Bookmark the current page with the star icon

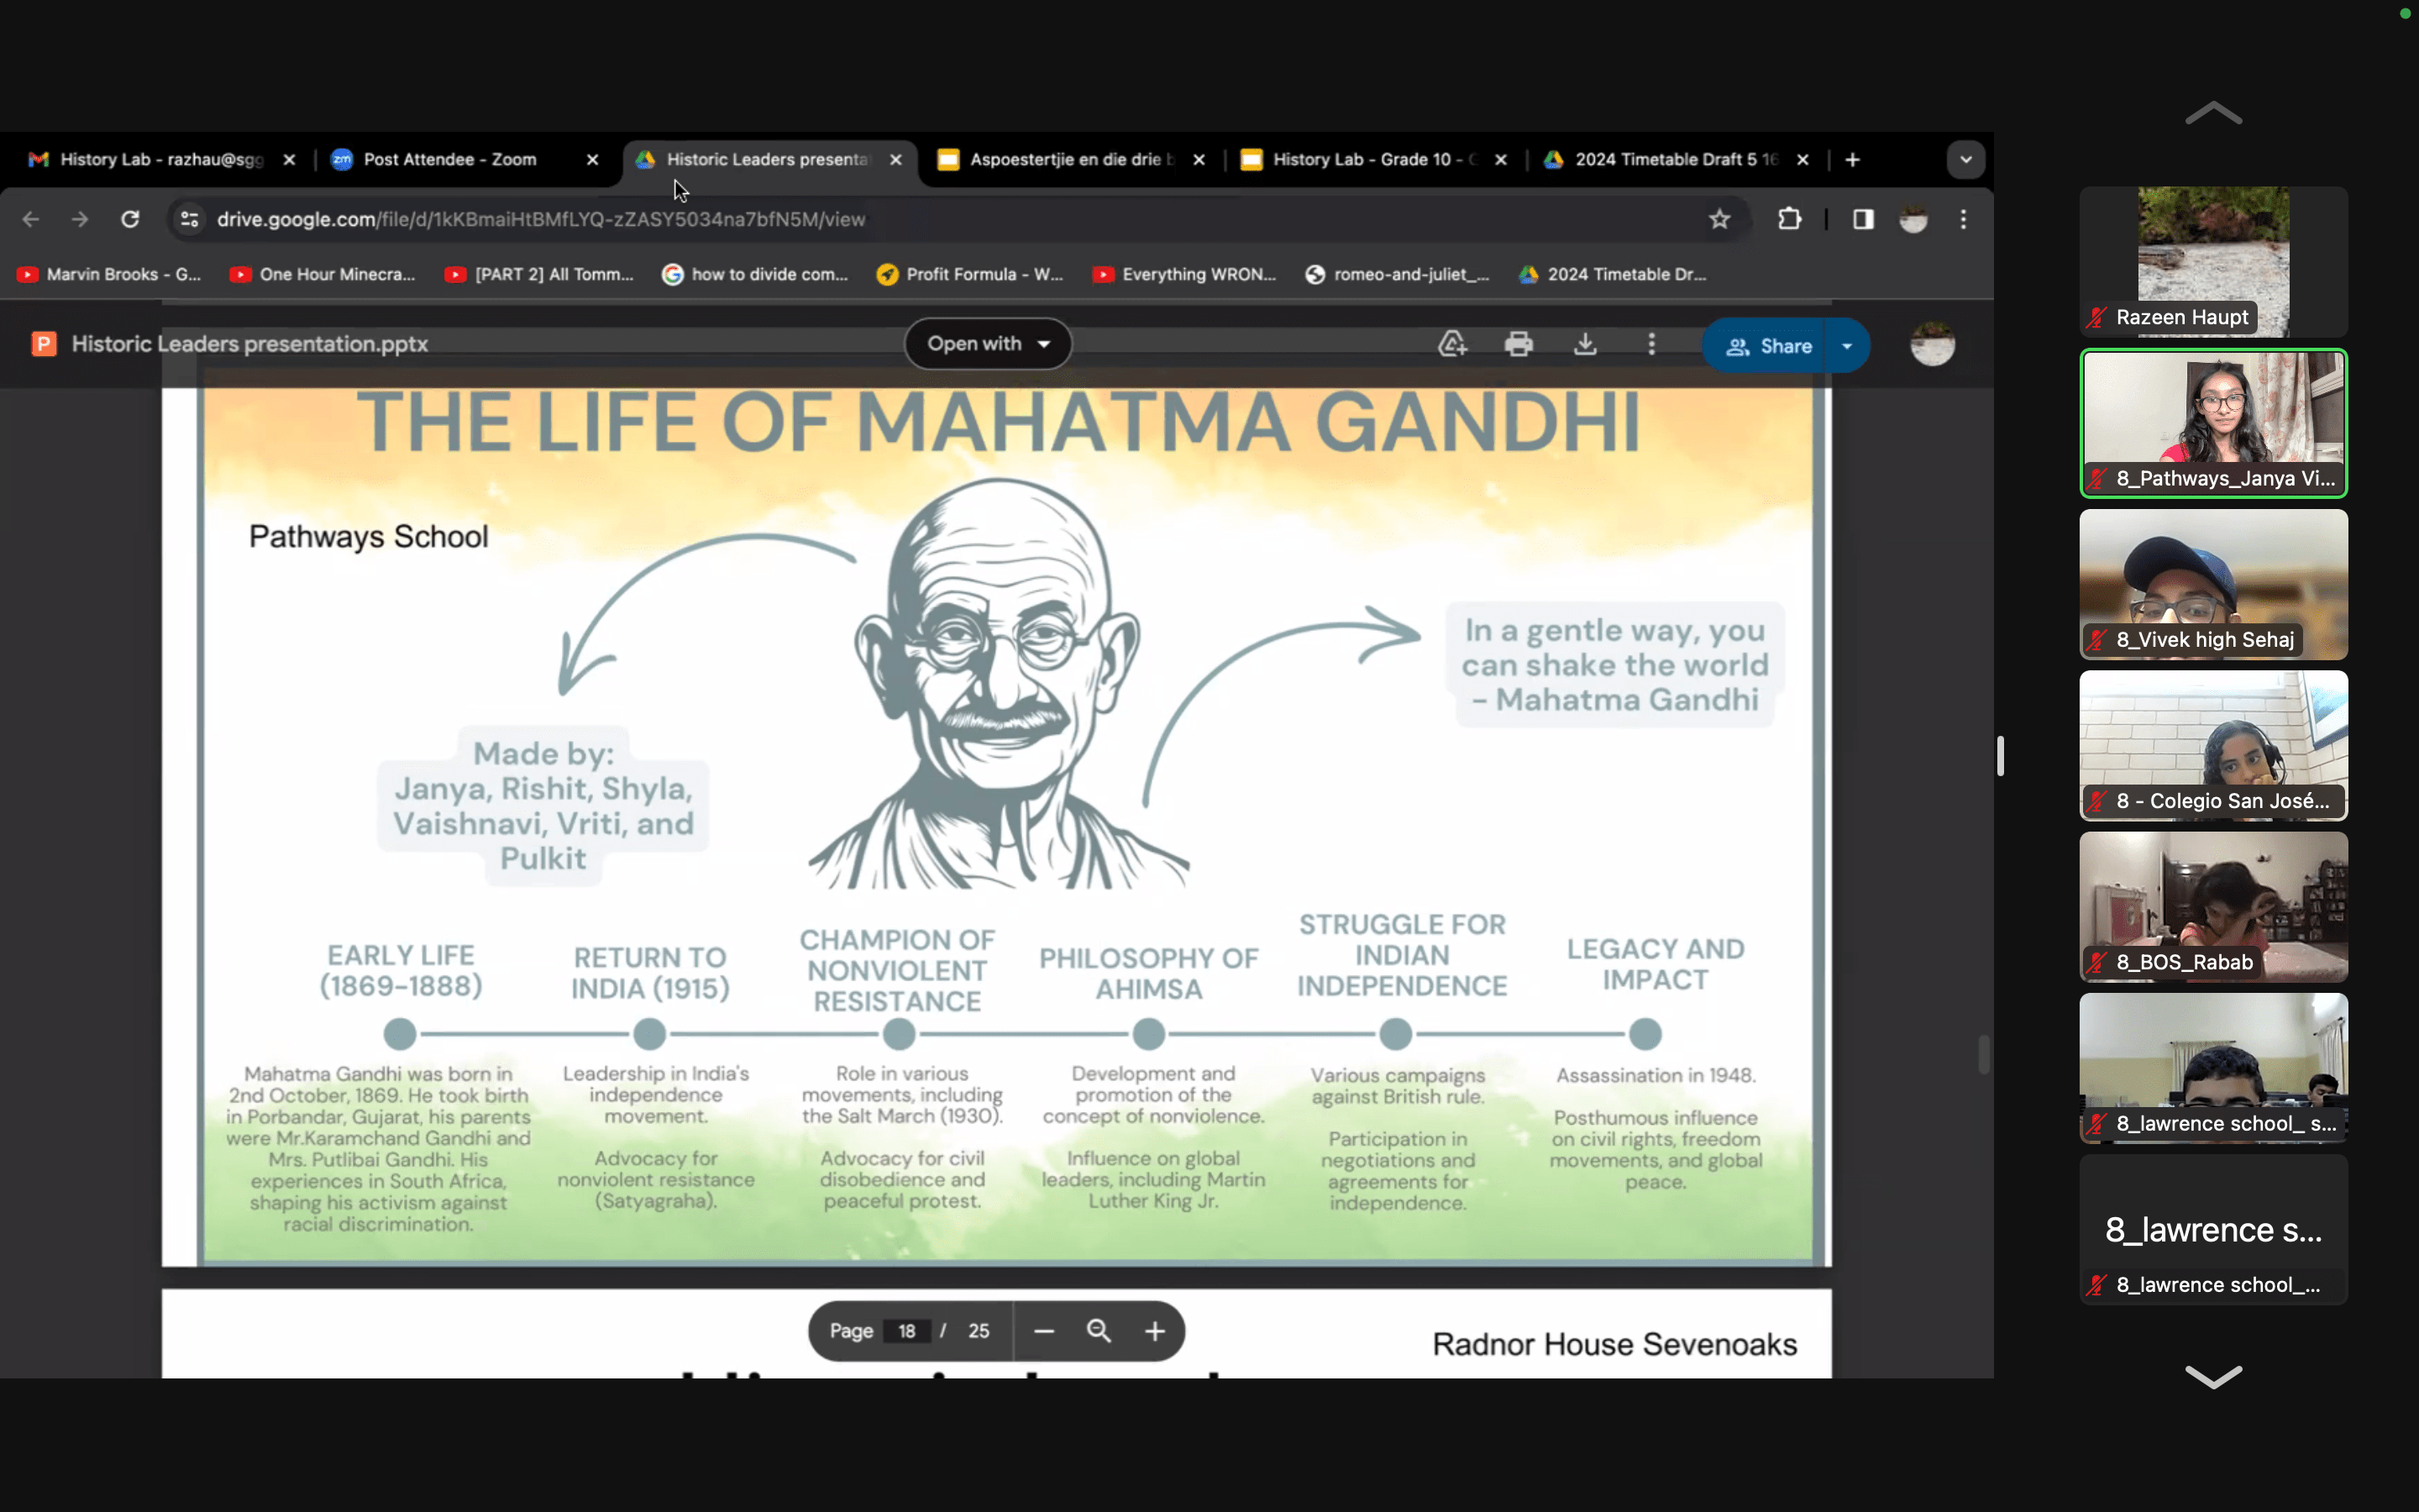click(1718, 219)
